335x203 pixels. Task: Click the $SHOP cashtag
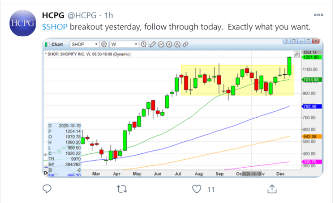point(55,27)
